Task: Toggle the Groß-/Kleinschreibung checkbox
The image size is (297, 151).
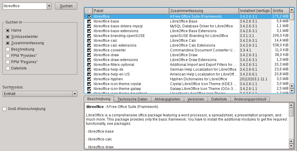Action: point(4,109)
